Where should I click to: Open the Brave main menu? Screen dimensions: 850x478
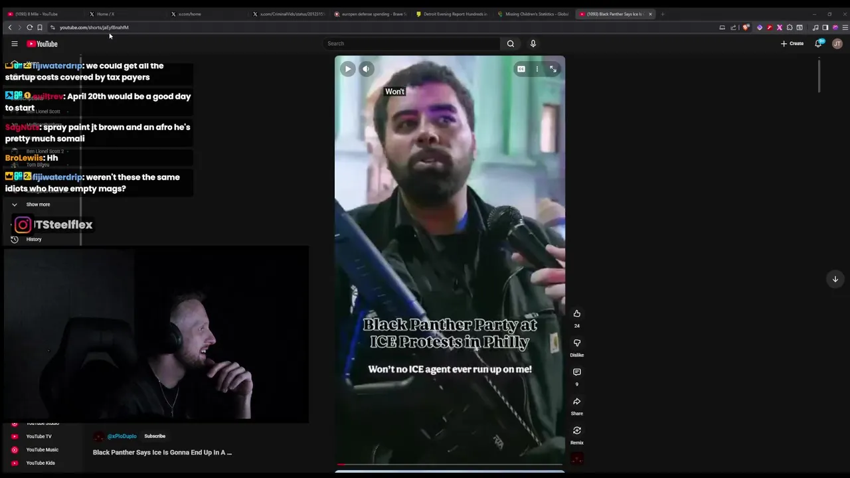click(x=845, y=27)
